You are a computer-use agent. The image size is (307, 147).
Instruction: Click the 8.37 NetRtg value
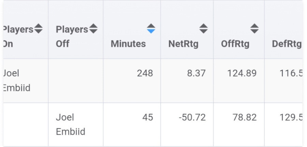pos(196,73)
